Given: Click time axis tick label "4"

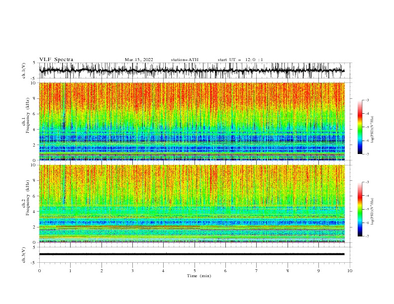Looking at the screenshot, I should (x=163, y=271).
